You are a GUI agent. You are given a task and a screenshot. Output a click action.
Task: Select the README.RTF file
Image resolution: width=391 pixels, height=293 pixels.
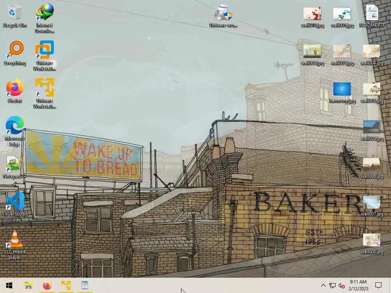(372, 16)
